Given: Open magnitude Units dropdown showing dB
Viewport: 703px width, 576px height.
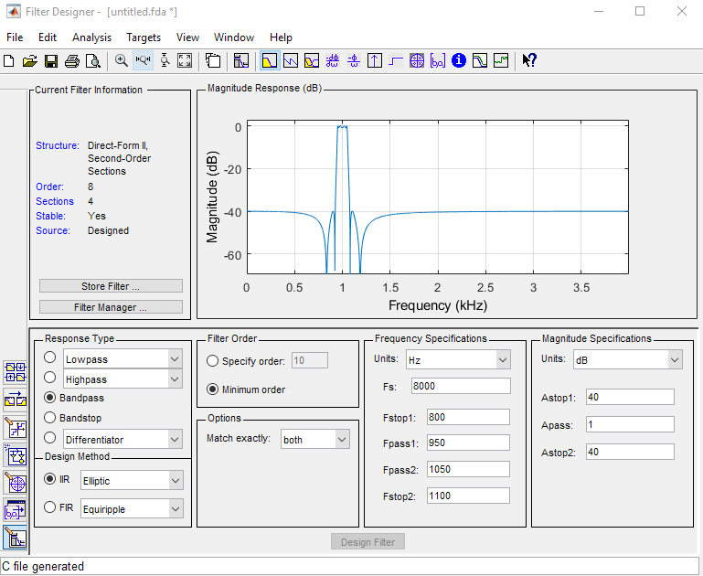Looking at the screenshot, I should click(x=628, y=360).
